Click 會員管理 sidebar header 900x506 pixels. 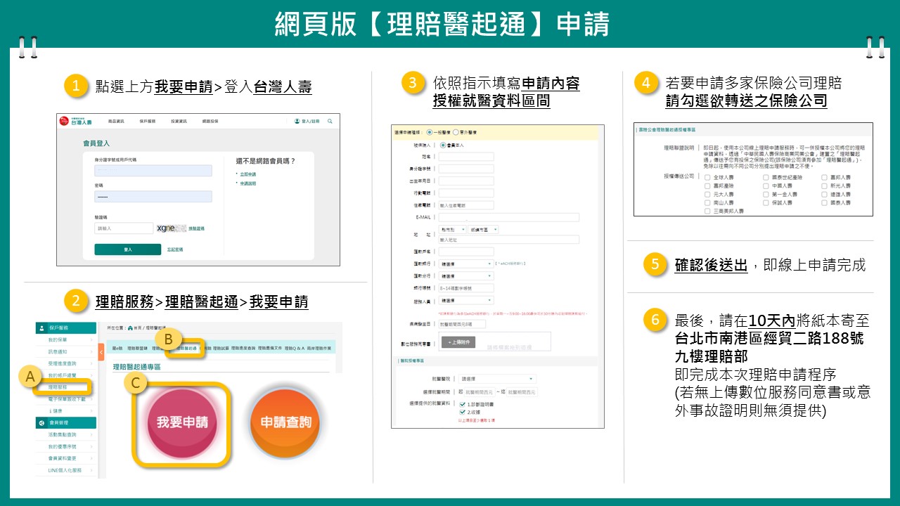(66, 423)
